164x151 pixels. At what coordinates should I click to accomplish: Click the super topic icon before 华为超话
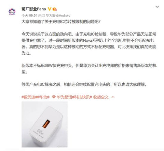[54, 97]
